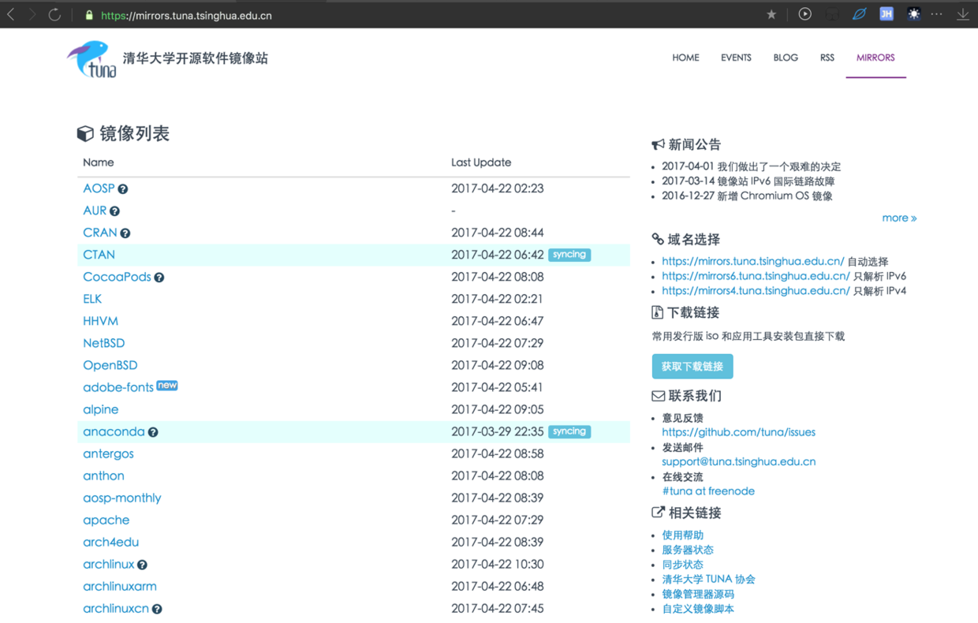Click the 2017-04-01 news item text
978x623 pixels.
pos(751,166)
